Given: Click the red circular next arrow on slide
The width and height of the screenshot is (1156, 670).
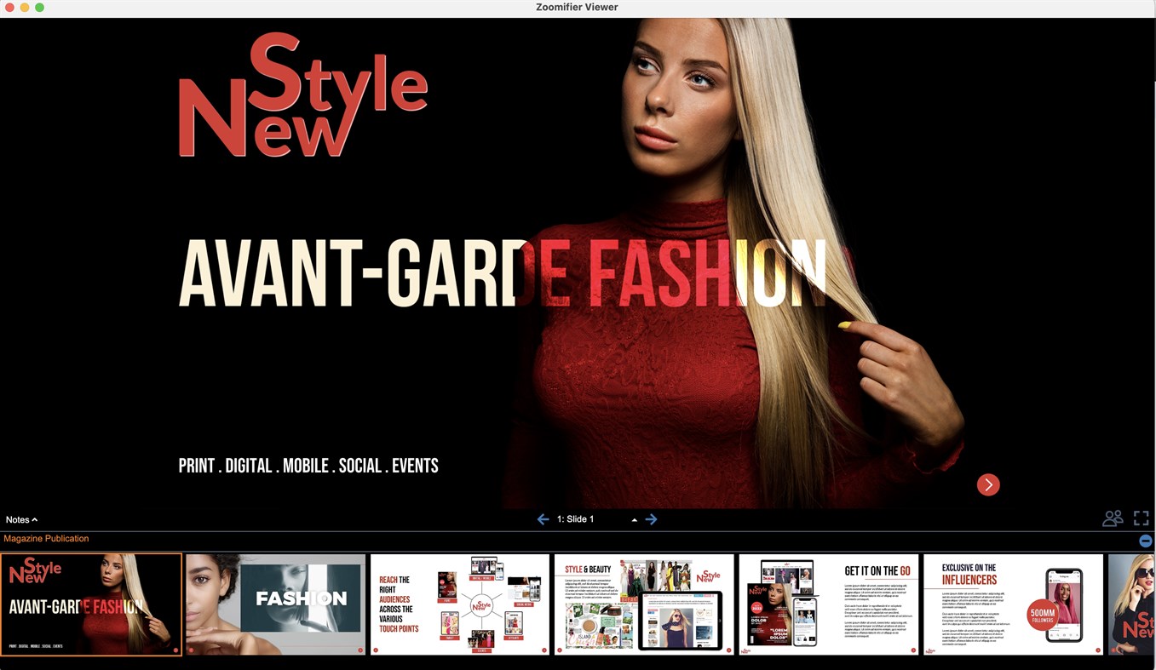Looking at the screenshot, I should tap(988, 484).
